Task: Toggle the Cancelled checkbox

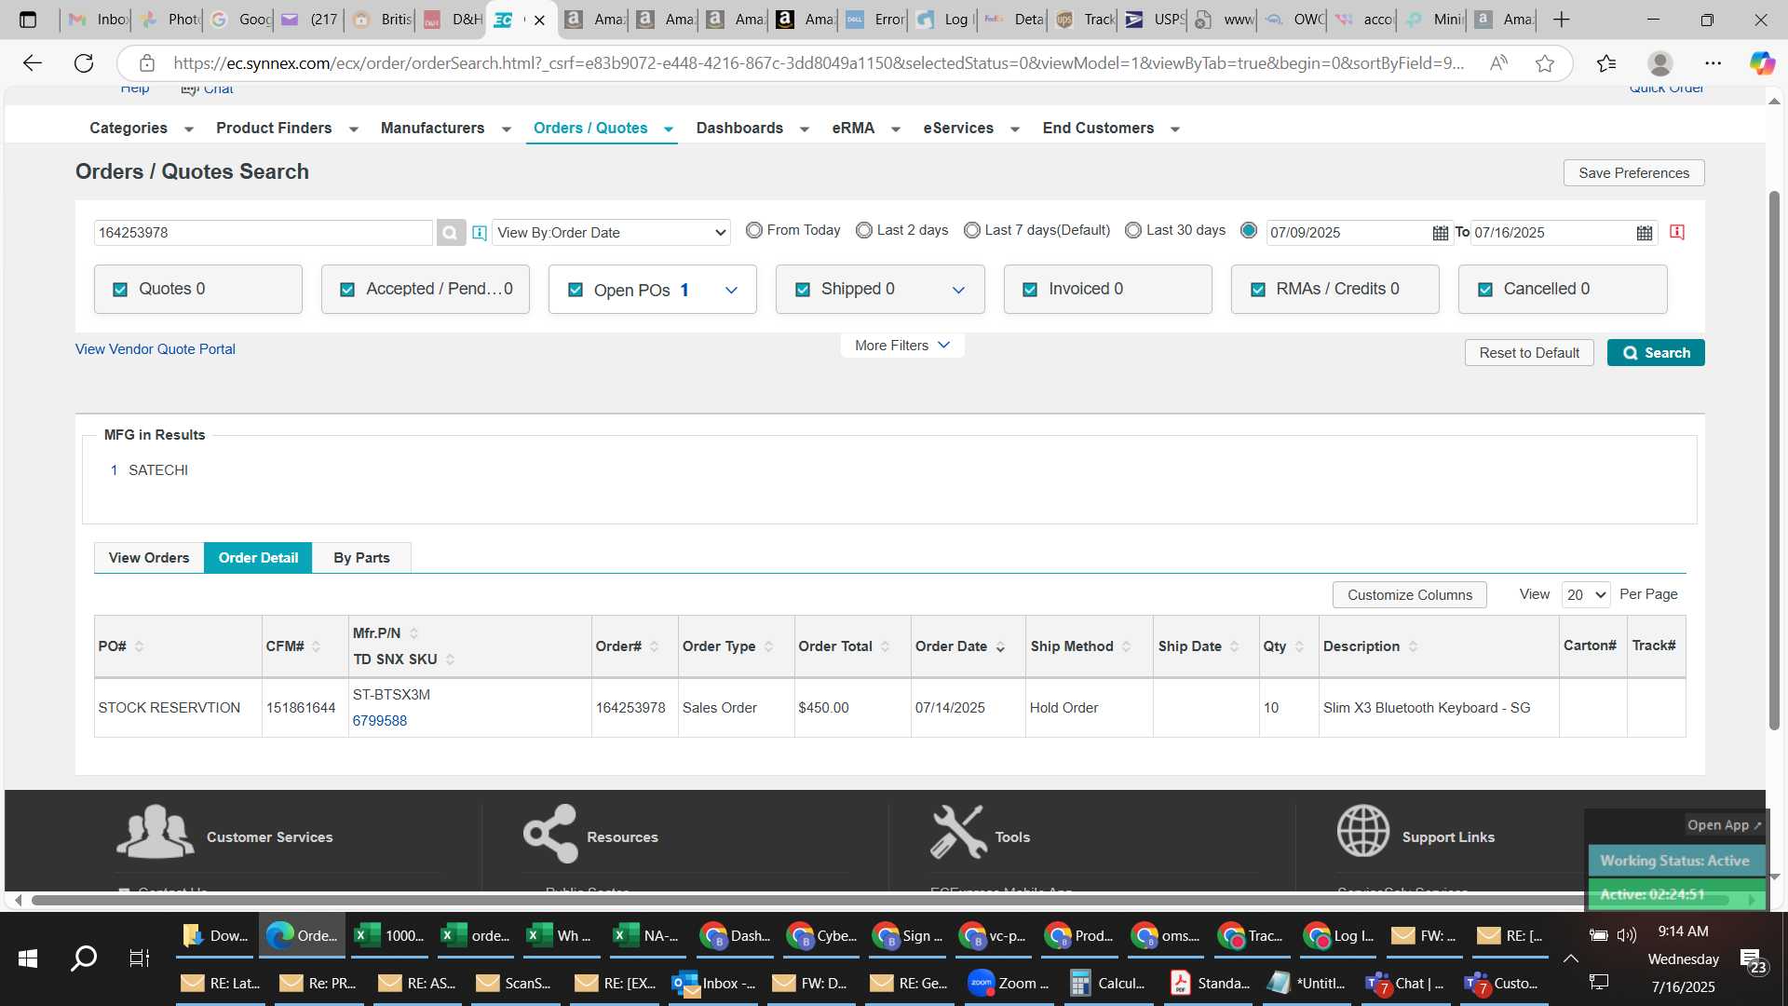Action: pyautogui.click(x=1485, y=290)
